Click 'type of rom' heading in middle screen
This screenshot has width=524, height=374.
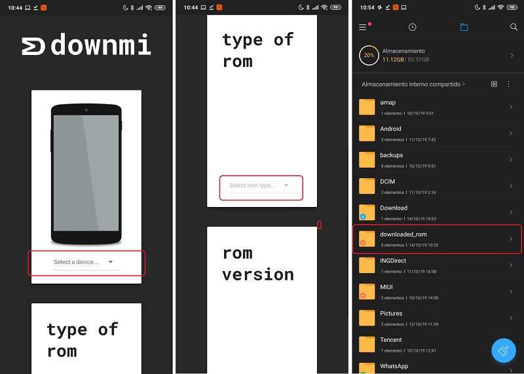click(258, 50)
